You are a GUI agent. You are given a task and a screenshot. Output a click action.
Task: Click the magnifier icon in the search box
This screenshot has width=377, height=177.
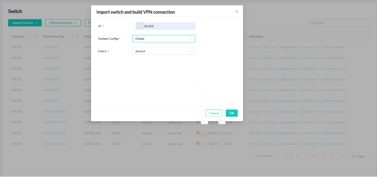pos(312,23)
